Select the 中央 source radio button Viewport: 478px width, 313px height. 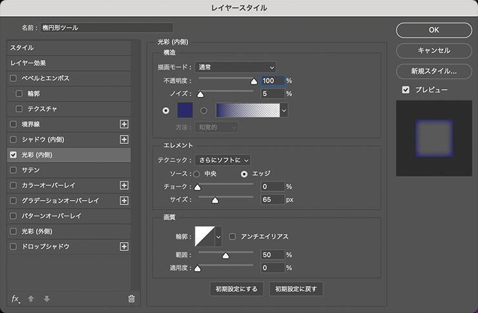pos(197,174)
